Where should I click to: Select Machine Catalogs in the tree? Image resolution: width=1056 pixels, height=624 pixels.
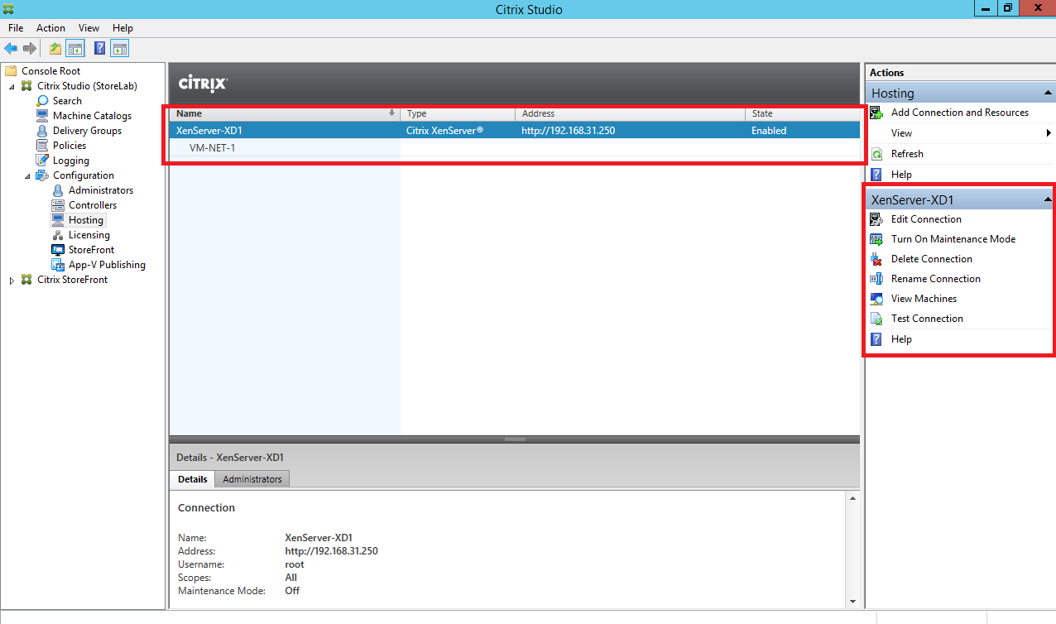tap(92, 116)
